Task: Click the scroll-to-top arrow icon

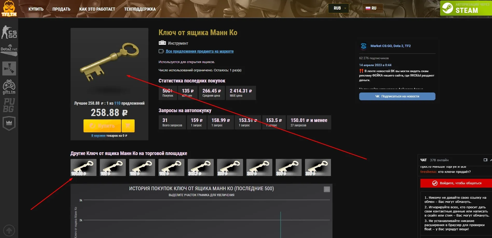Action: (9, 230)
